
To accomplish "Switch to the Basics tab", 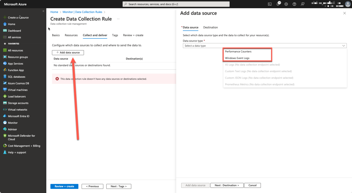I will [56, 35].
